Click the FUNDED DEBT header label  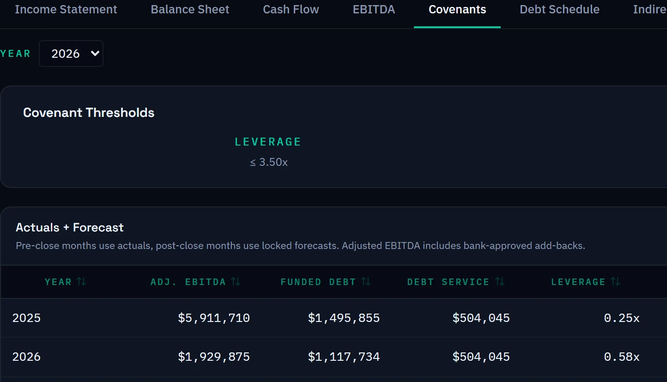(318, 282)
